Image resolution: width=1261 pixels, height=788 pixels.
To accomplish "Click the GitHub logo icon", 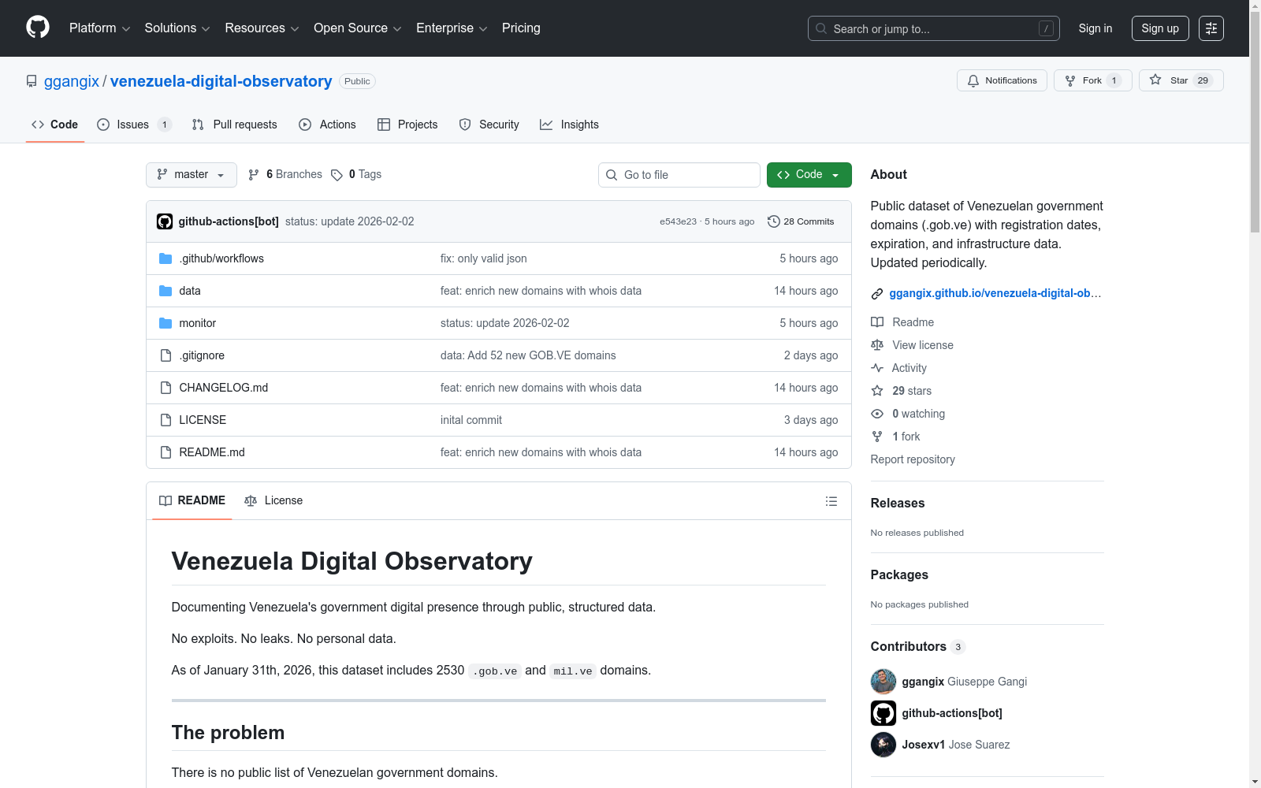I will (x=38, y=28).
